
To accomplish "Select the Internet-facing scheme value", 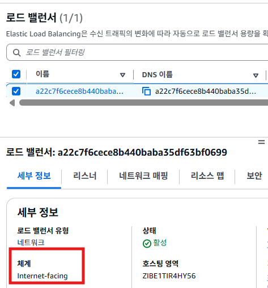I will pos(42,276).
